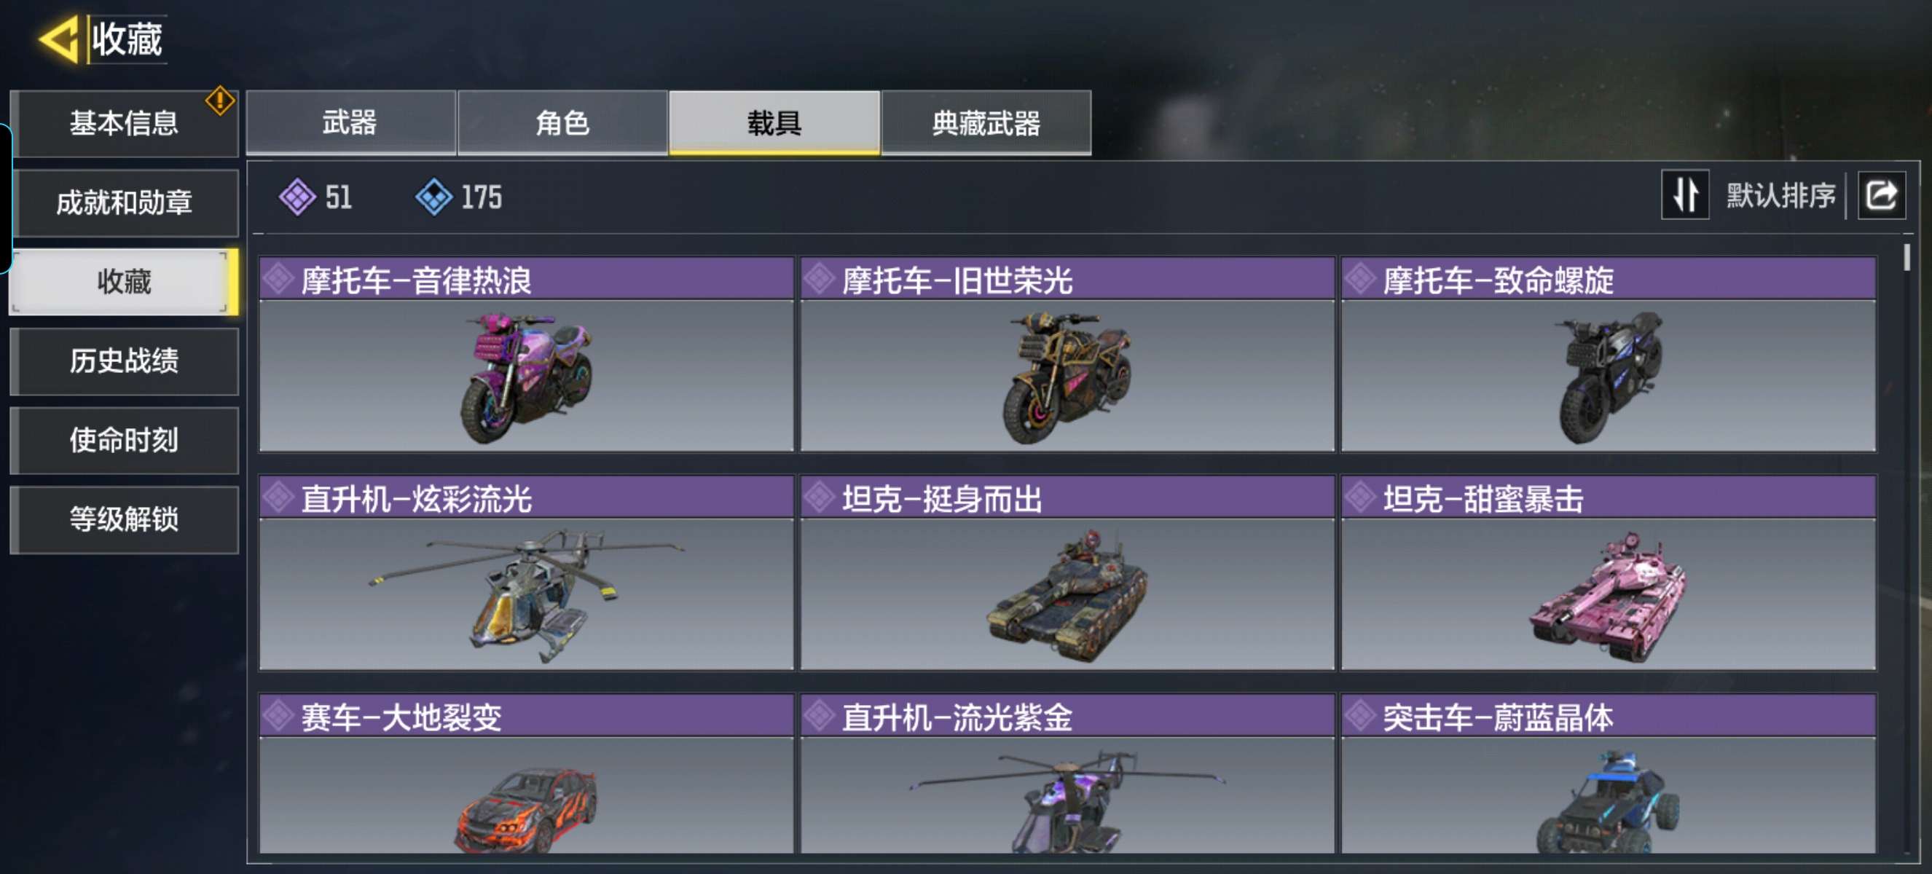Open 等级解锁 in the sidebar
1932x874 pixels.
point(125,519)
